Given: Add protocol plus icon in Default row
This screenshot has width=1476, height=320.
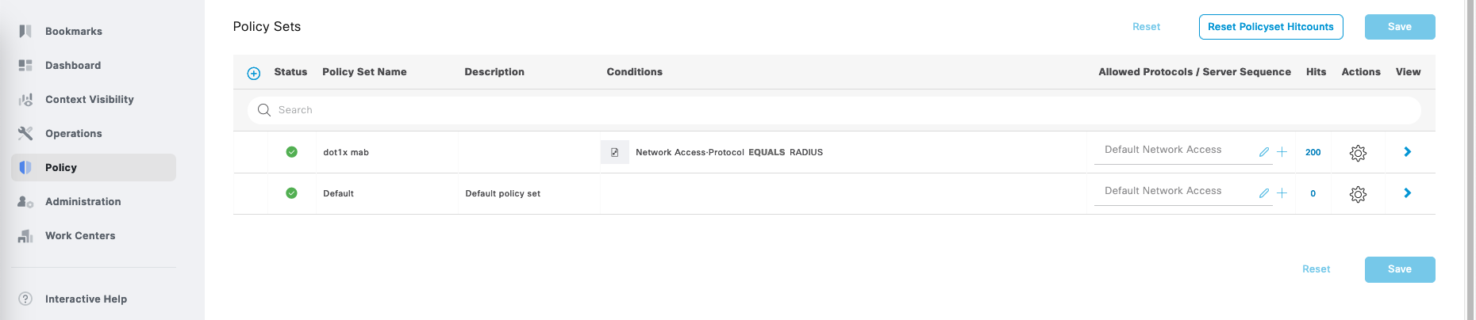Looking at the screenshot, I should 1282,193.
